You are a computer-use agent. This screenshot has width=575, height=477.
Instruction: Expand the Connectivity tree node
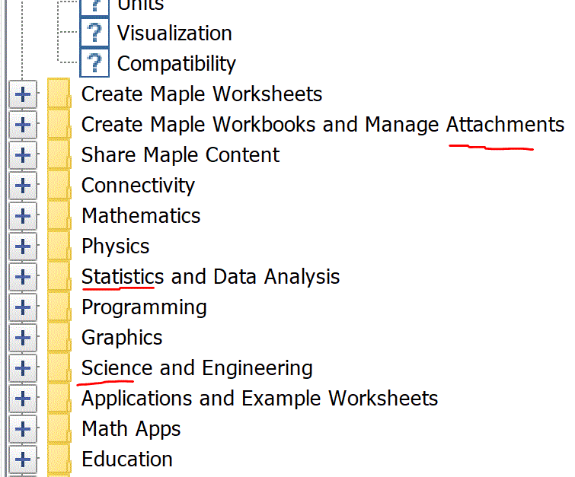23,186
